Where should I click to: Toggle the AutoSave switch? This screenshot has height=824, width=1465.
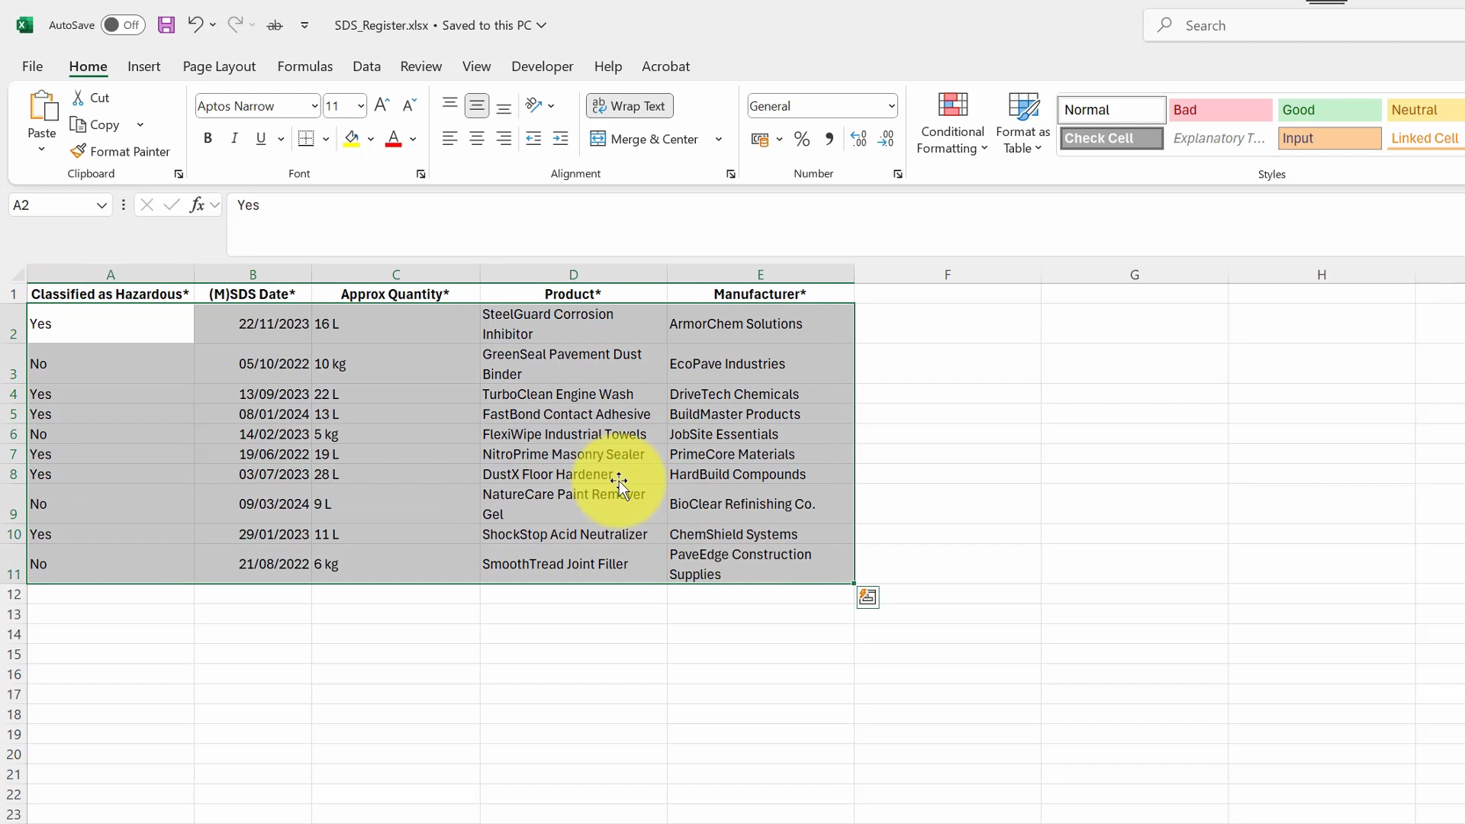[x=122, y=25]
